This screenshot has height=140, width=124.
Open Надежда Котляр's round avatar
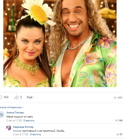click(9, 128)
